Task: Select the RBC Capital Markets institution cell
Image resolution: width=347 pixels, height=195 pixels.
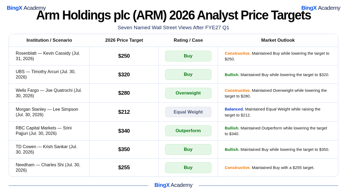Action: [49, 131]
